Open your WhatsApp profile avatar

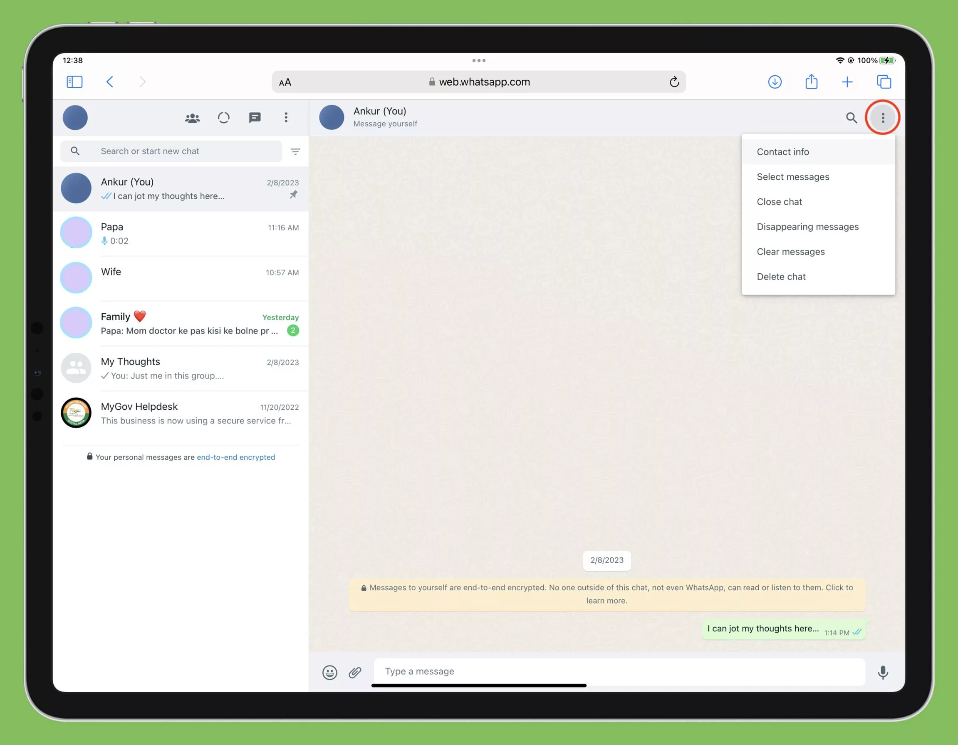tap(75, 118)
